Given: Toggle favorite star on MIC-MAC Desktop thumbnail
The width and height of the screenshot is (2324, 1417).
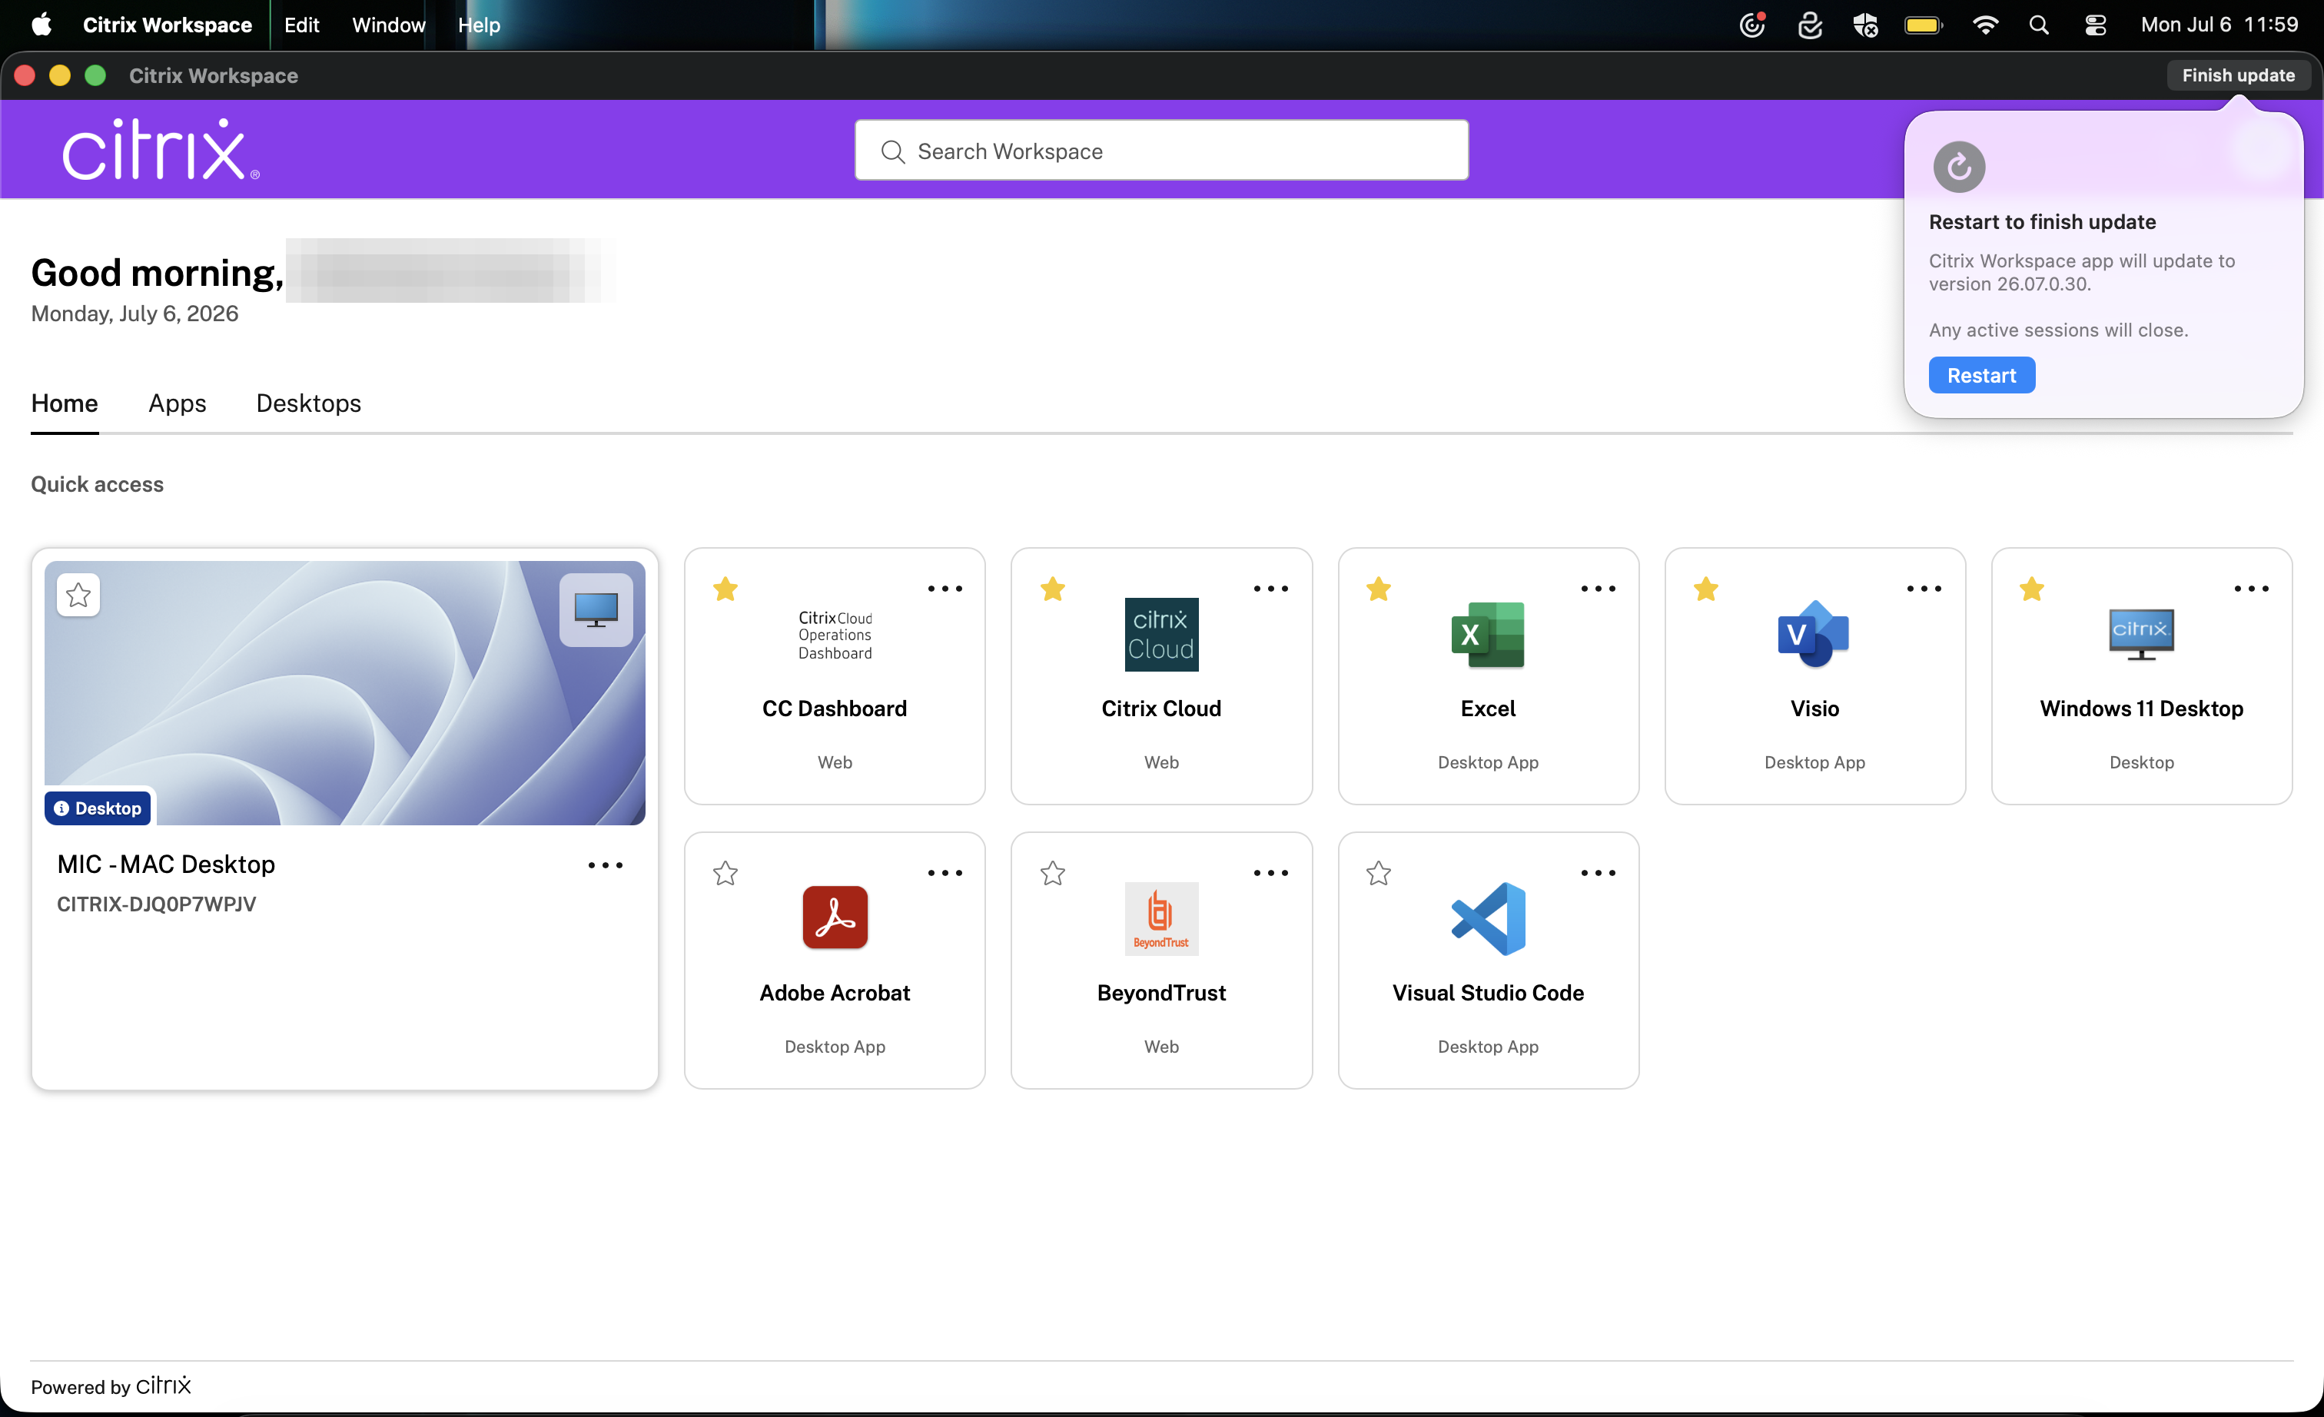Looking at the screenshot, I should [78, 595].
